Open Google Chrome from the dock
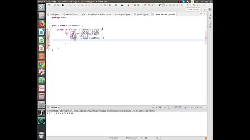Image resolution: width=250 pixels, height=140 pixels. pyautogui.click(x=41, y=64)
